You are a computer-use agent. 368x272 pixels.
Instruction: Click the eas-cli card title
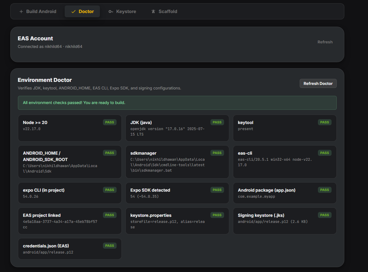[245, 153]
